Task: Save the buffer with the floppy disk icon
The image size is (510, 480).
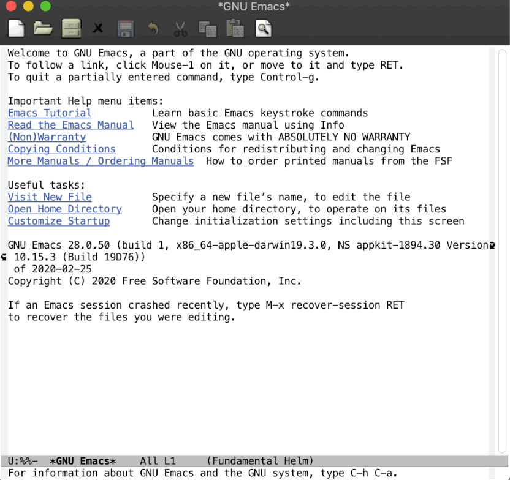Action: click(x=126, y=29)
